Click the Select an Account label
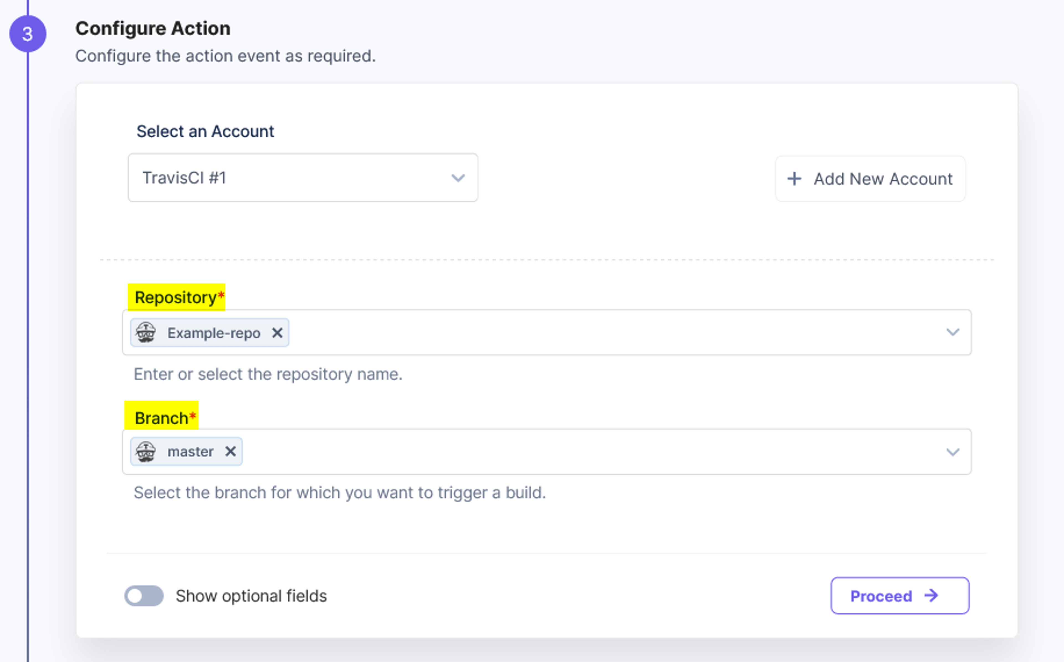1064x662 pixels. [x=205, y=131]
